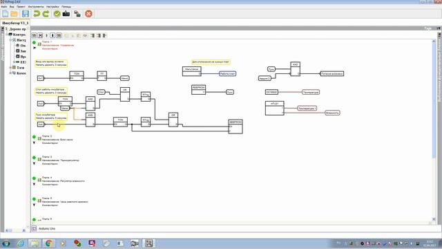Screen dimensions: 442x249
Task: Click the Плата 3 board icon beside its title
Action: [39, 159]
